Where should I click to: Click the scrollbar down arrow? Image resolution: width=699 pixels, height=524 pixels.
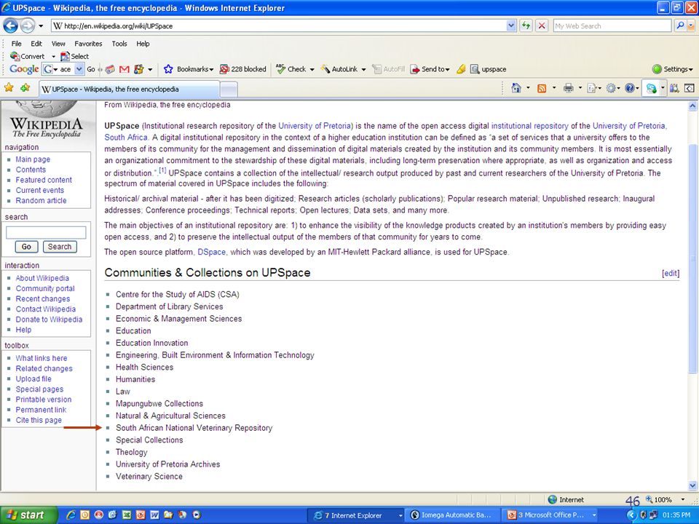(692, 485)
